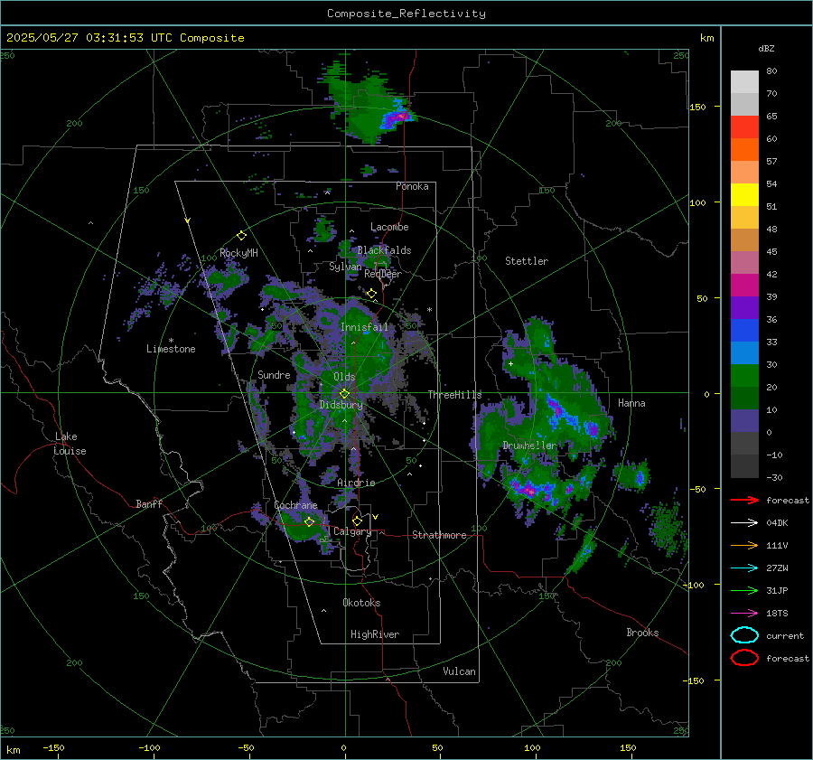This screenshot has height=760, width=813.
Task: Click the magenta storm core south of Drumheller
Action: click(x=528, y=490)
